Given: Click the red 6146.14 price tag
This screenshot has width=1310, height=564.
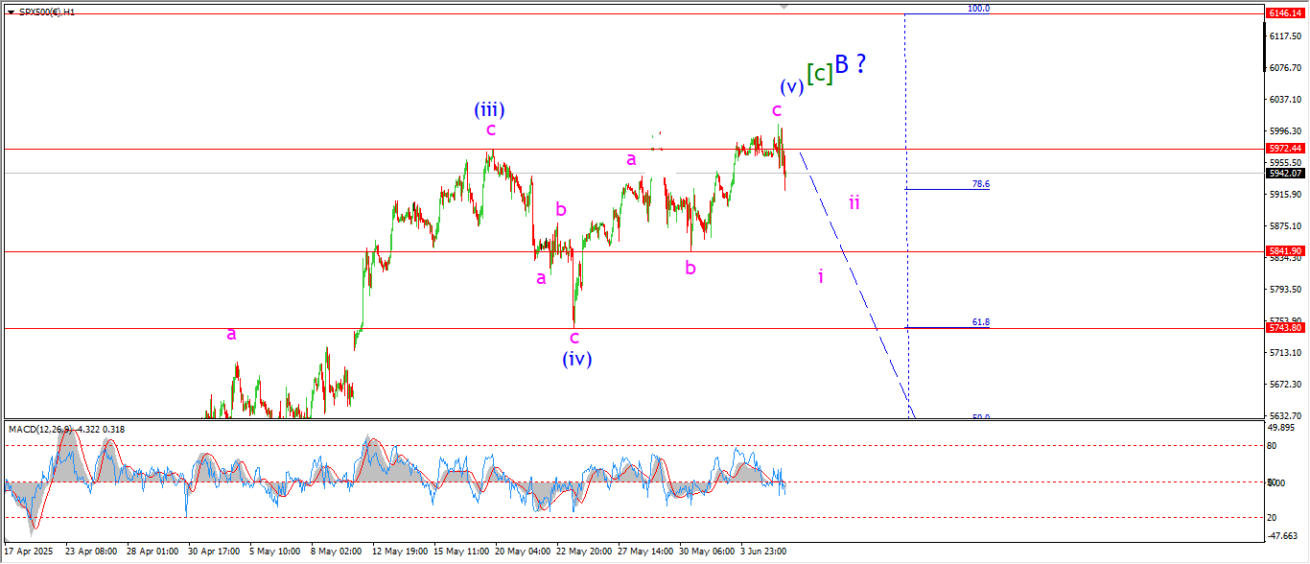Looking at the screenshot, I should click(x=1284, y=13).
